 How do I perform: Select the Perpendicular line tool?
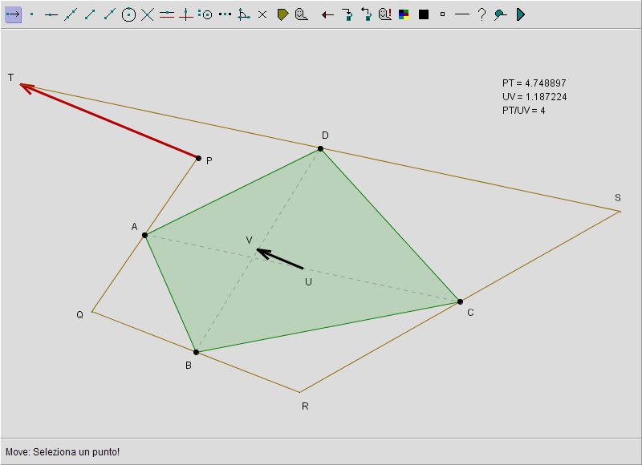click(x=186, y=14)
